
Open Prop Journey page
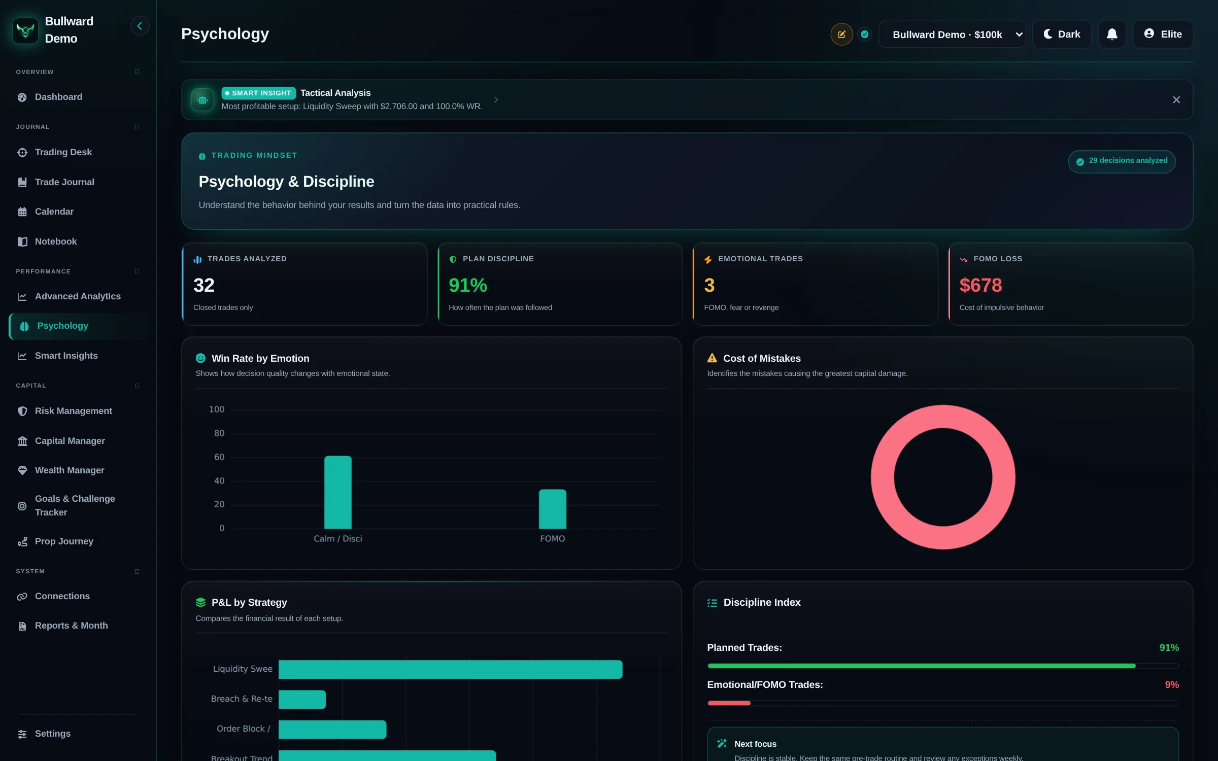[78, 541]
